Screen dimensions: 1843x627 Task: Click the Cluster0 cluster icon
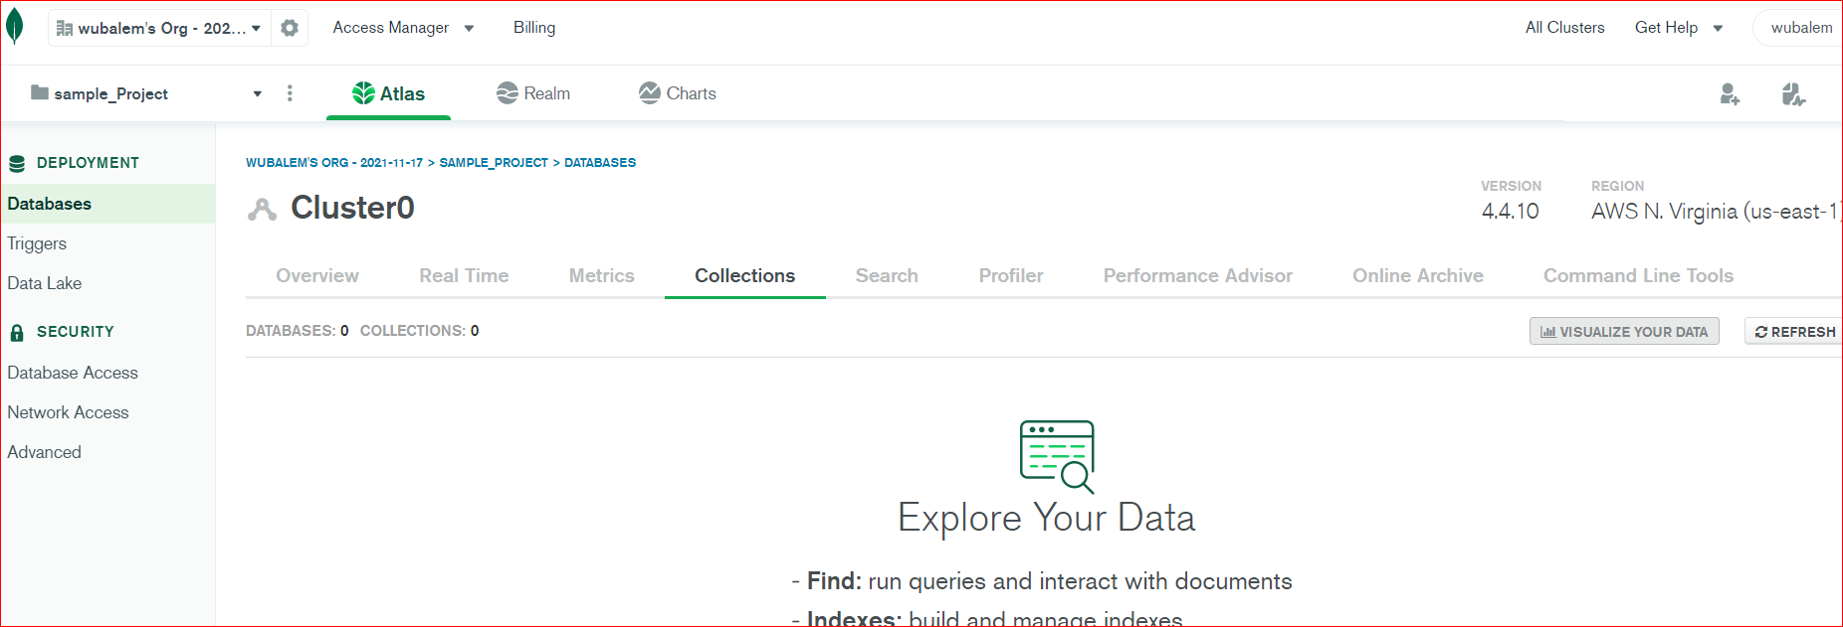pyautogui.click(x=262, y=209)
